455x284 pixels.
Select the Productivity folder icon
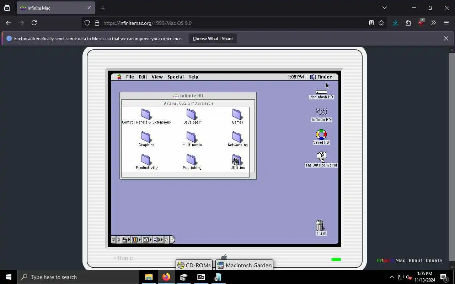pyautogui.click(x=146, y=160)
